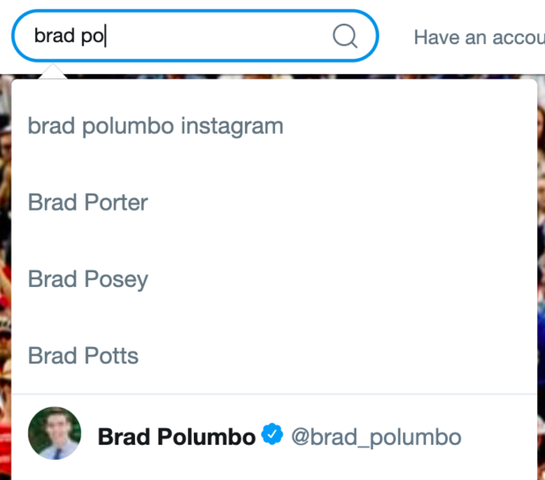This screenshot has width=545, height=480.
Task: Click the 'Have an account' text
Action: pos(480,37)
